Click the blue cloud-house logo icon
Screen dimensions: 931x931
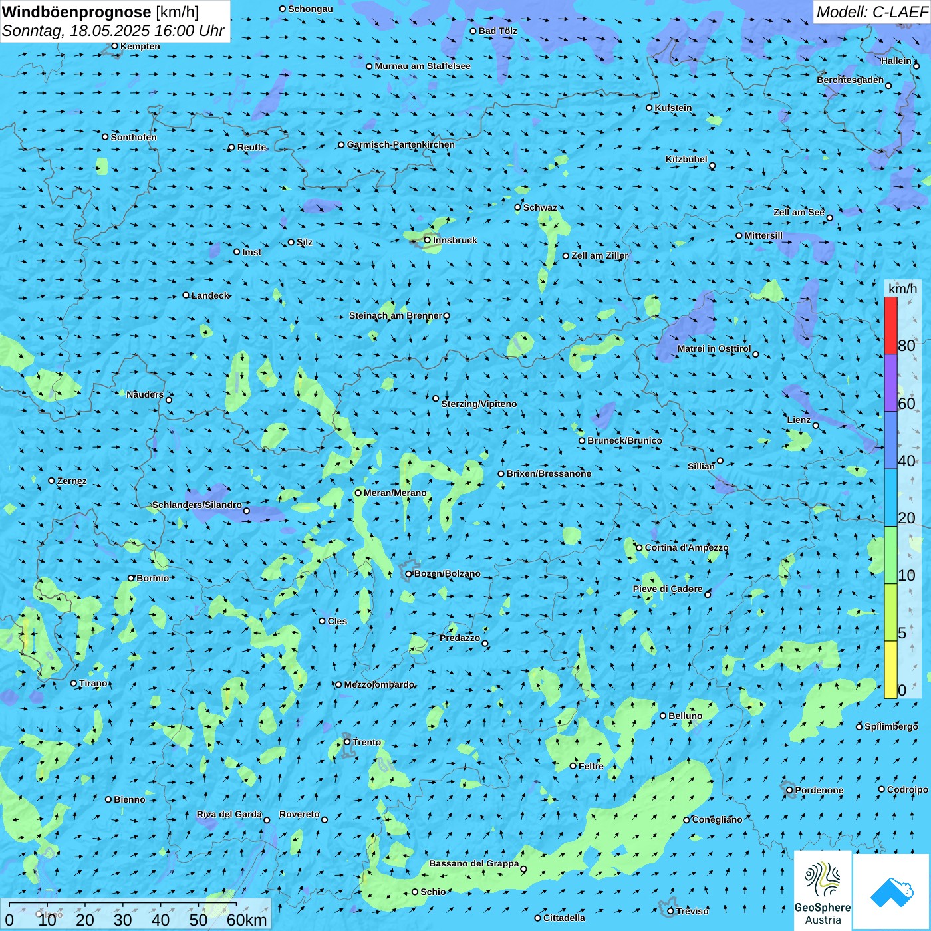click(x=892, y=892)
